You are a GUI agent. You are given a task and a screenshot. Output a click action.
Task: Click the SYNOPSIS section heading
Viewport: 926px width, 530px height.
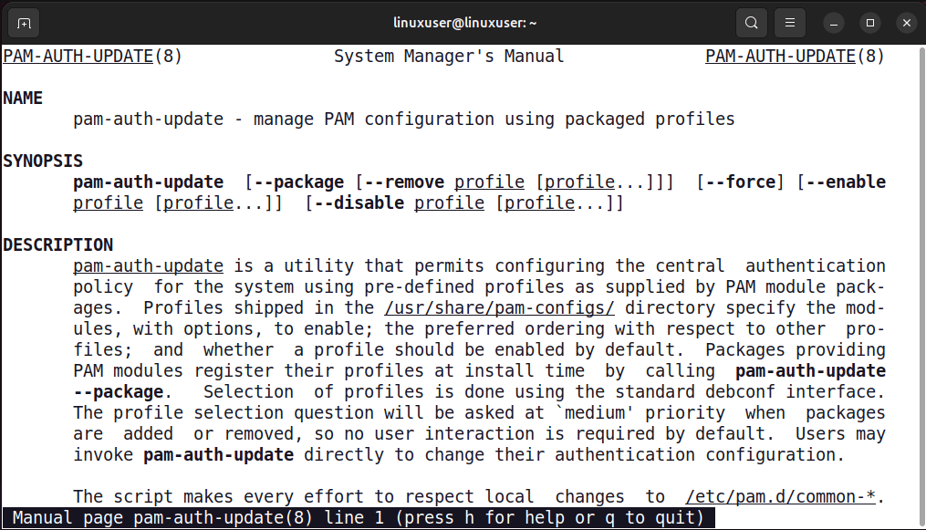[43, 161]
